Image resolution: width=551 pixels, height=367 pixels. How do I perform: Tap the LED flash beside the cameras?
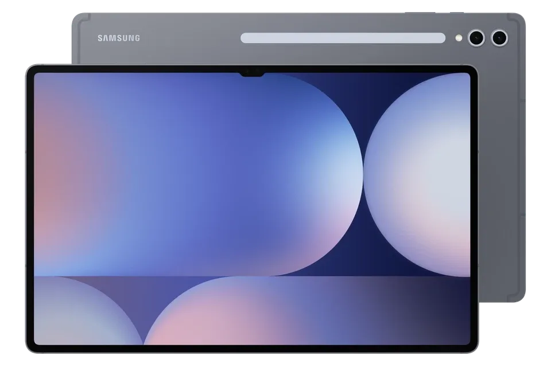point(458,38)
